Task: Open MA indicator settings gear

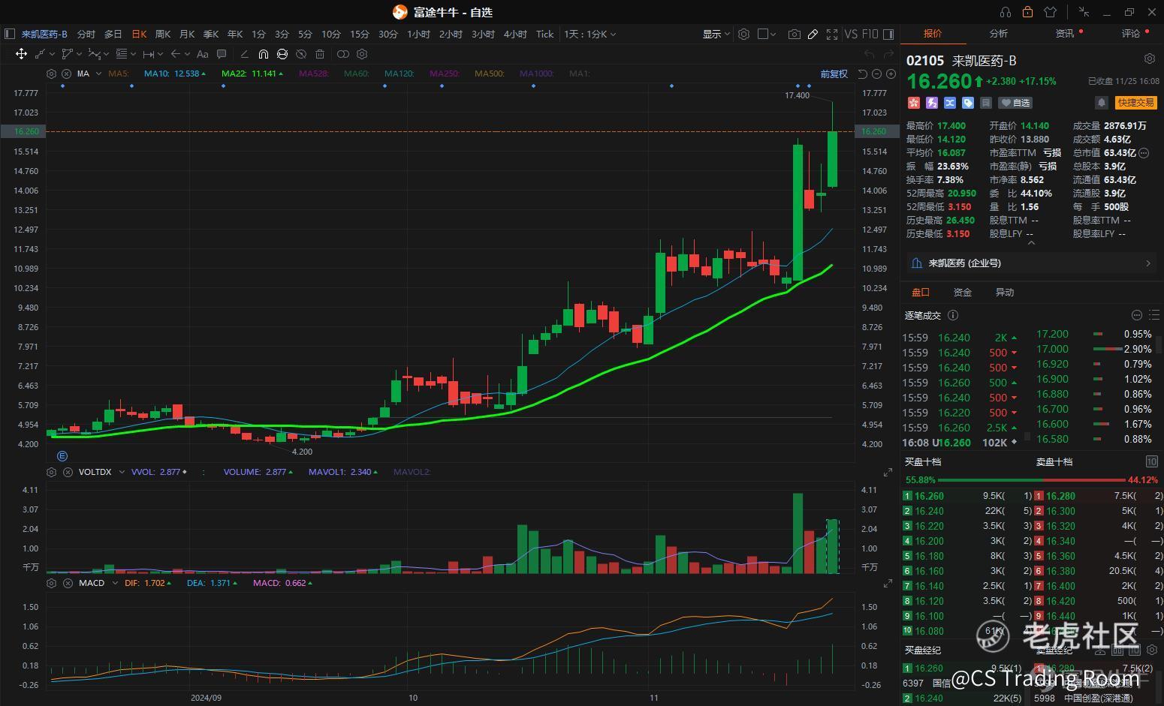Action: pos(51,74)
